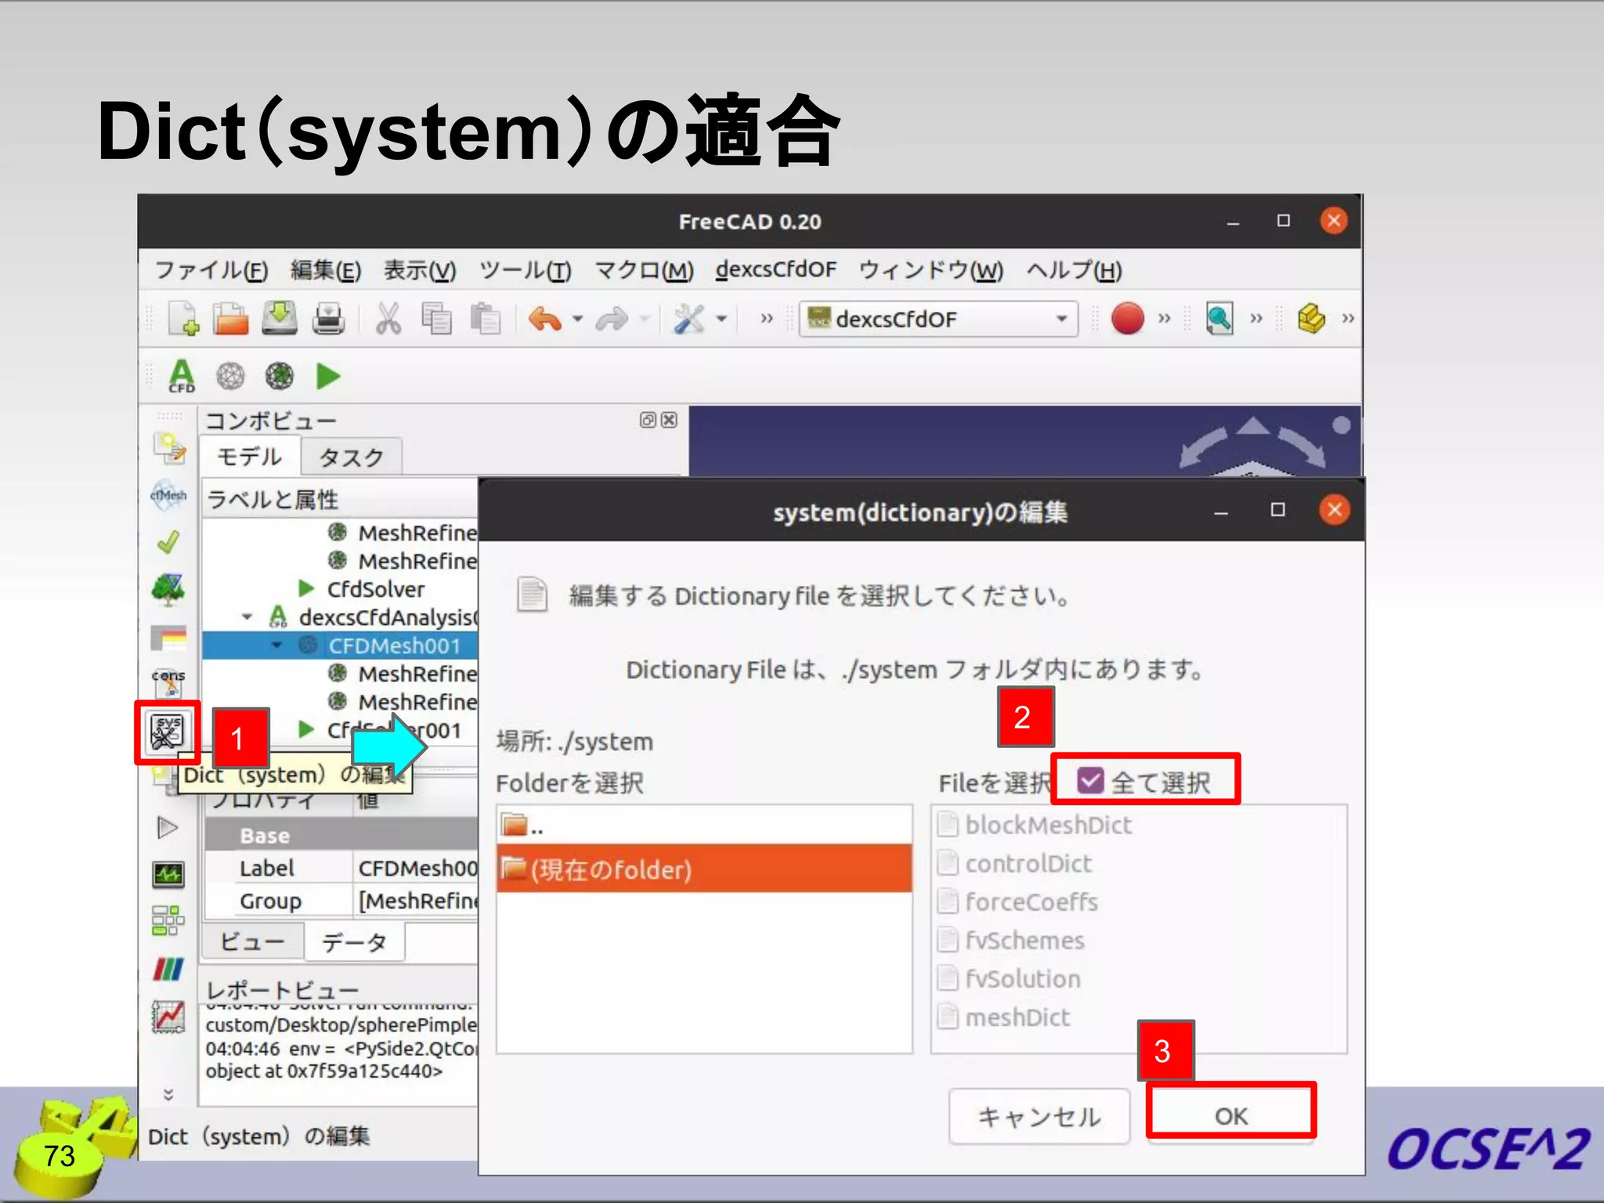Select the (現在のfolder) folder entry

pos(704,869)
